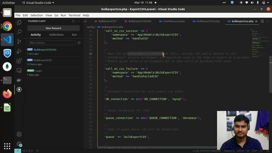Image resolution: width=272 pixels, height=153 pixels.
Task: Select the Thunder Client lightning icon
Action: pyautogui.click(x=19, y=90)
